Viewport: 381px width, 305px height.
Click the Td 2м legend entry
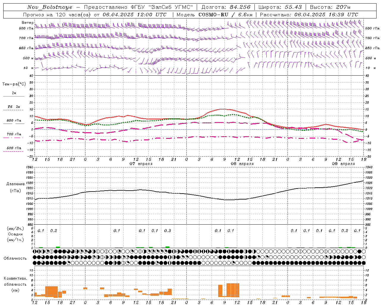pos(14,107)
